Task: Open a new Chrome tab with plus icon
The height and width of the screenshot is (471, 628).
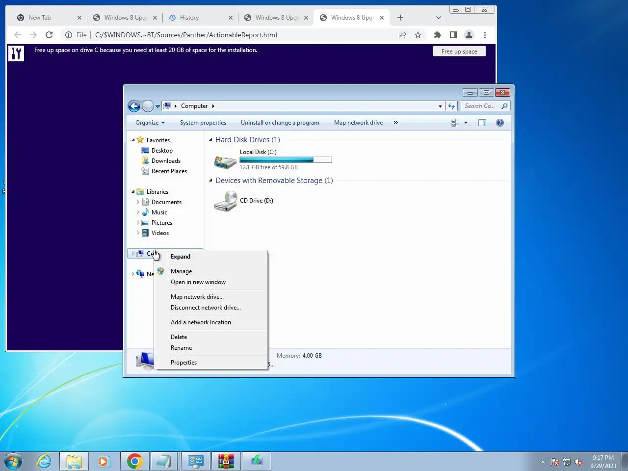Action: click(400, 18)
